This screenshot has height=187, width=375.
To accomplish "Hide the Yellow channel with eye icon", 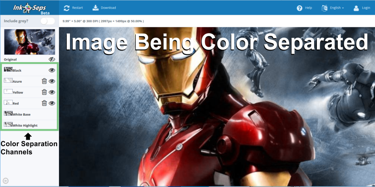I will click(x=52, y=92).
